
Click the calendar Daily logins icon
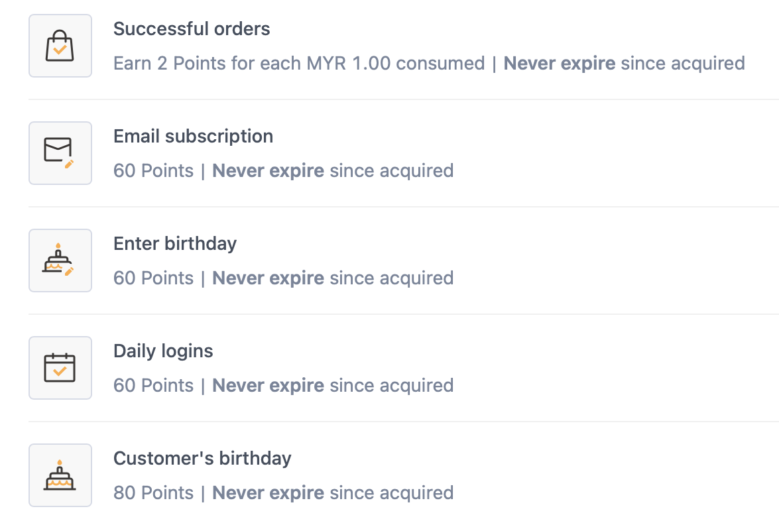[60, 368]
